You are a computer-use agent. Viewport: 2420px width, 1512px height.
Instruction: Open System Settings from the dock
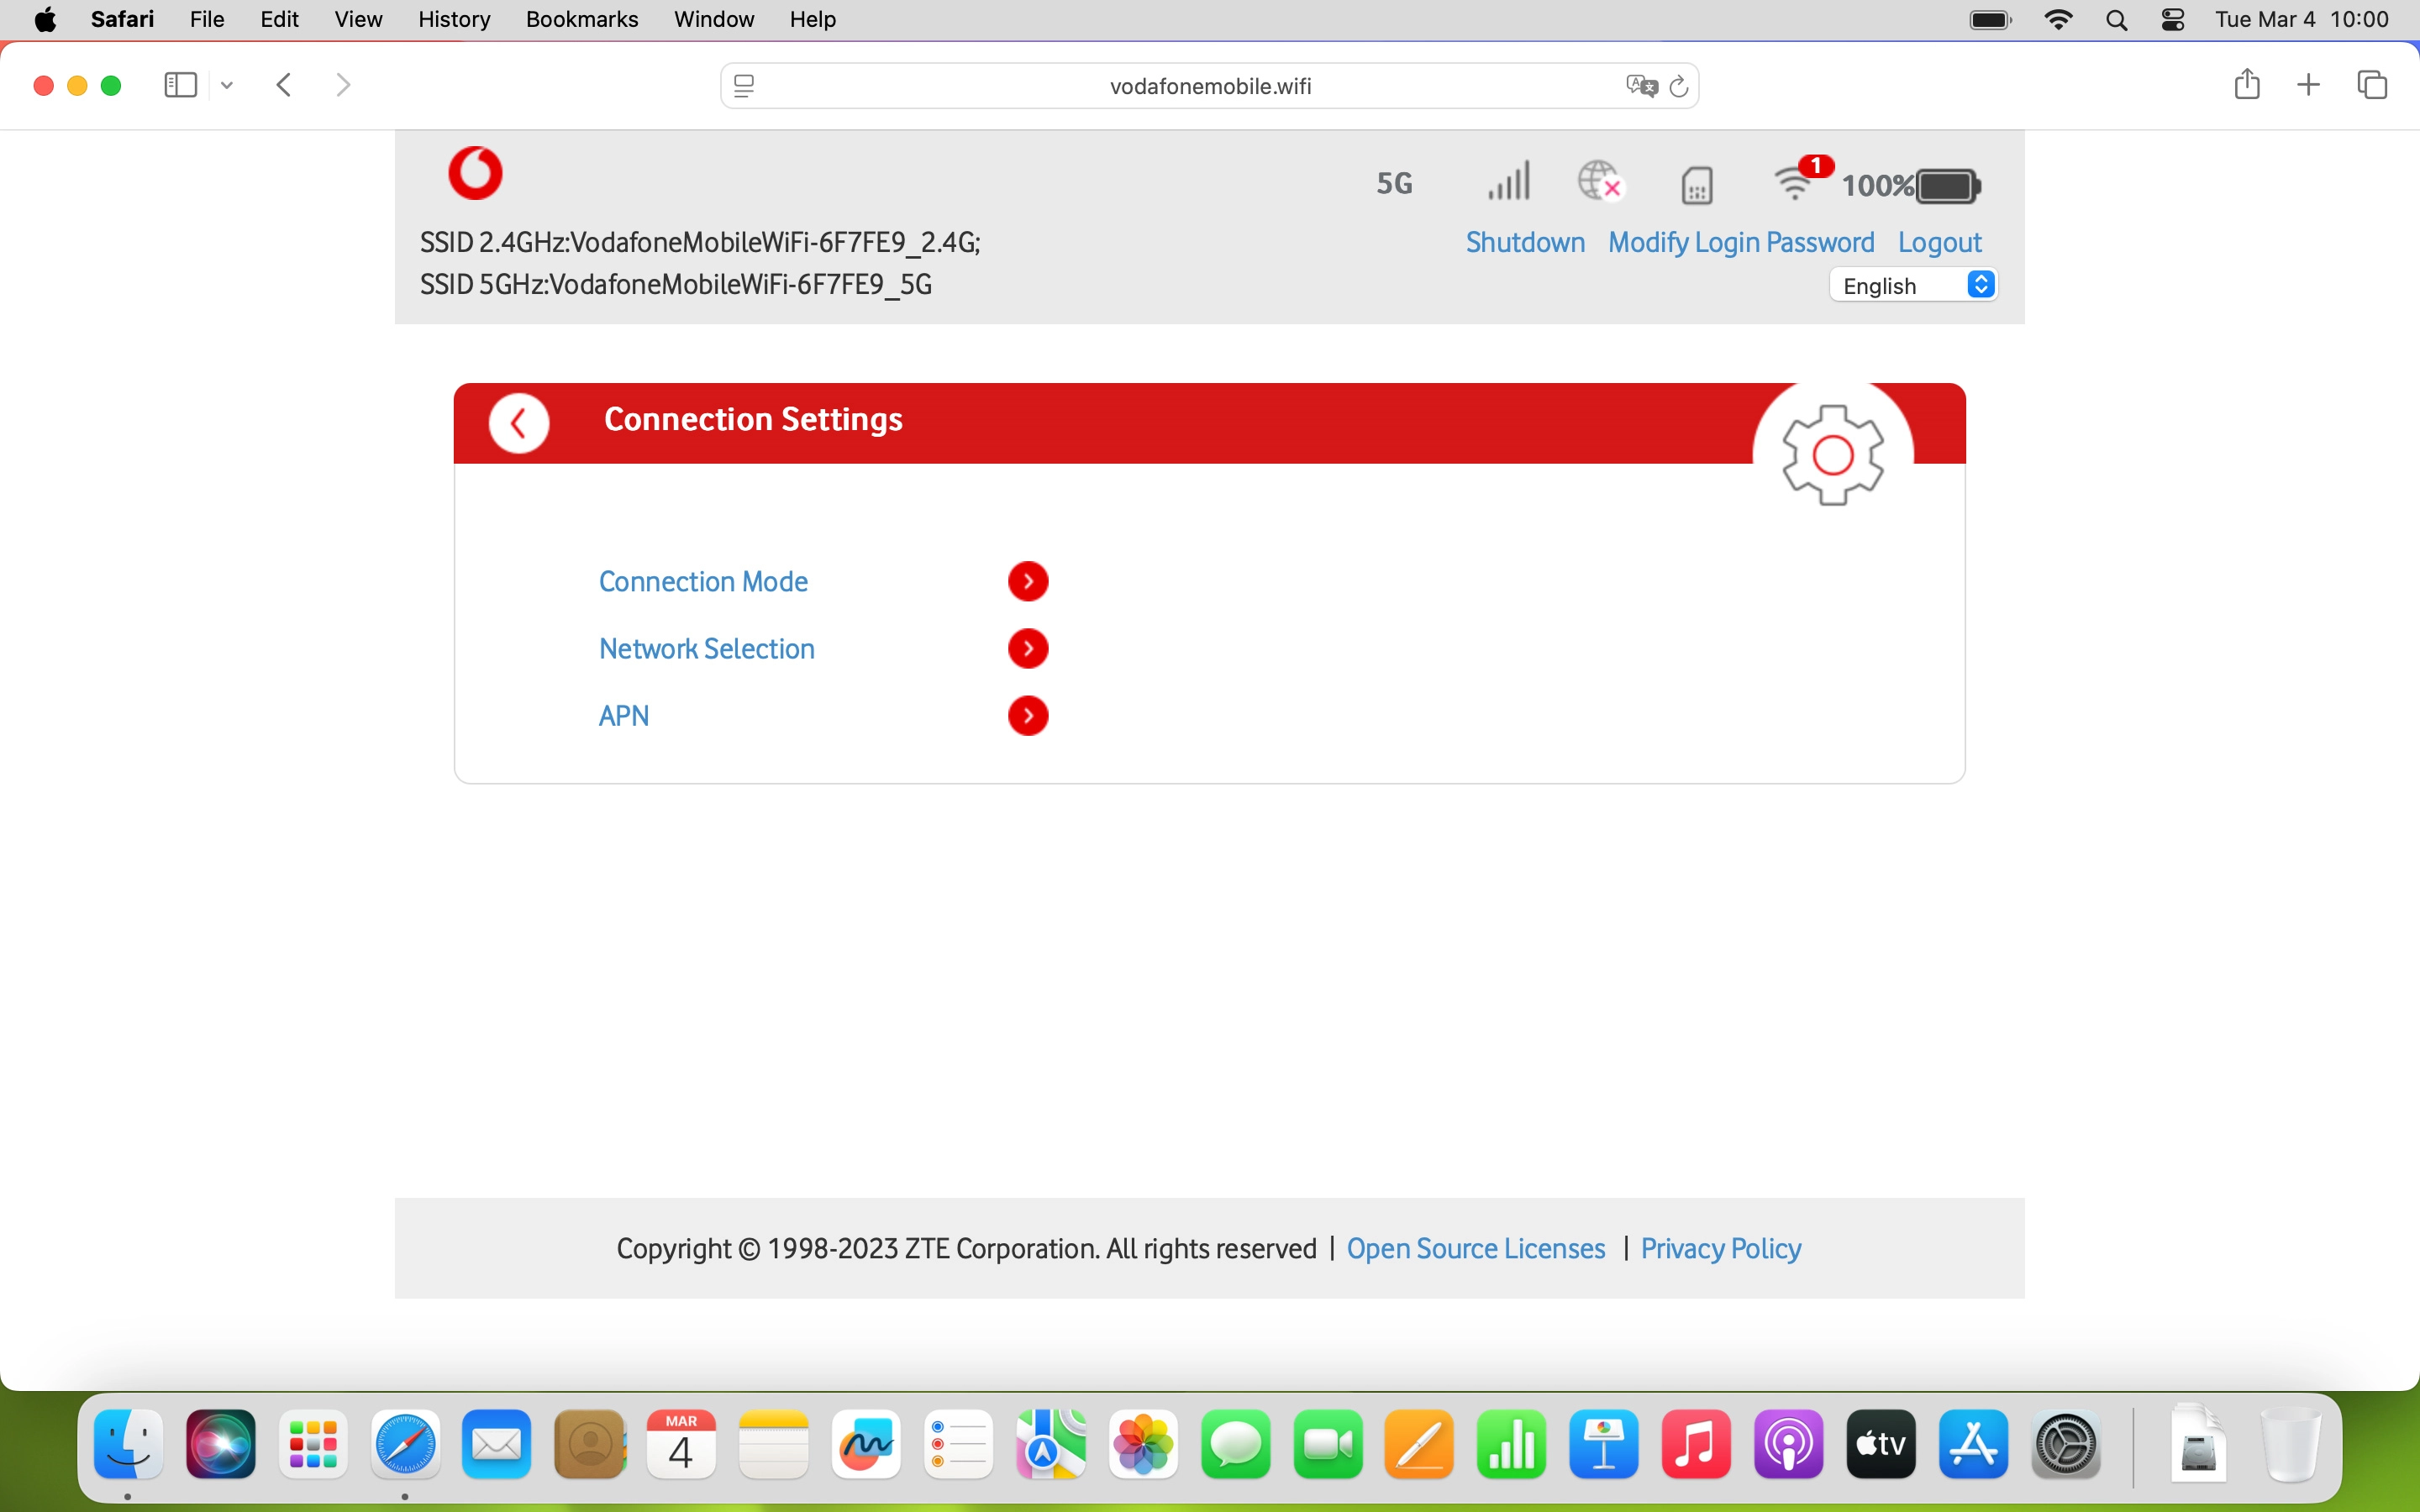point(2065,1445)
